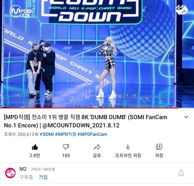
Task: Open the #SOMI hashtag
Action: click(x=47, y=134)
